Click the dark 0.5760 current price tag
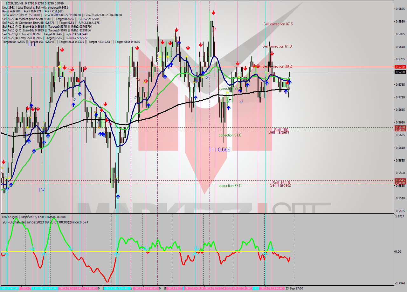Viewport: 407px width, 292px height. click(x=400, y=72)
